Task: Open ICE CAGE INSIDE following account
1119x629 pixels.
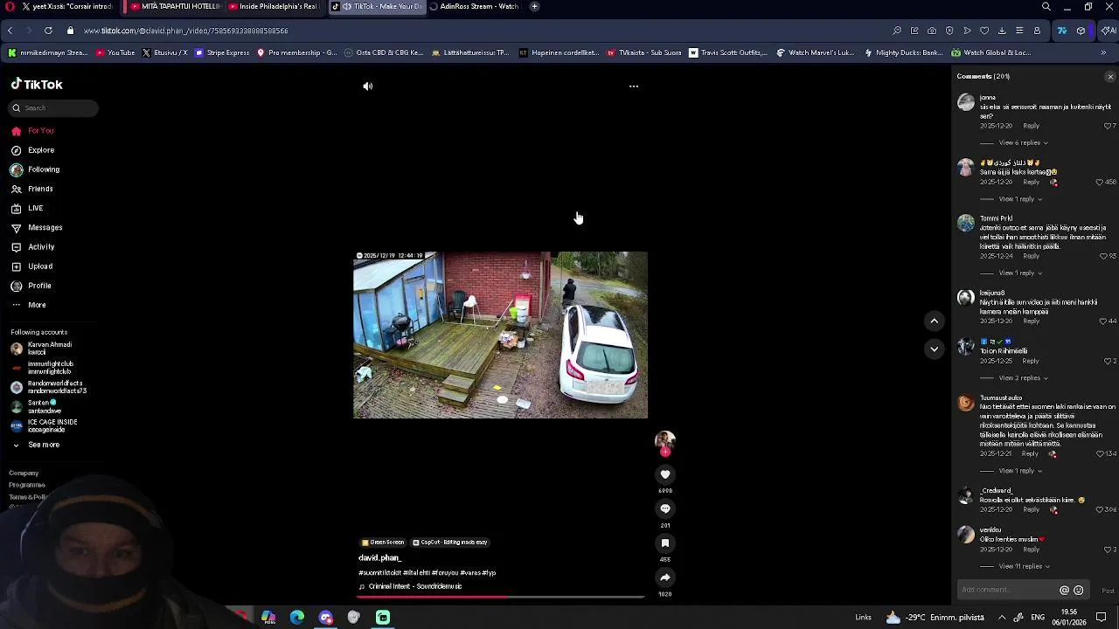Action: tap(44, 425)
